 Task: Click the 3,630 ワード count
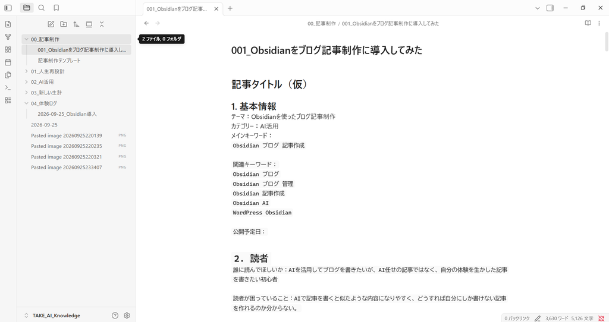(x=557, y=318)
